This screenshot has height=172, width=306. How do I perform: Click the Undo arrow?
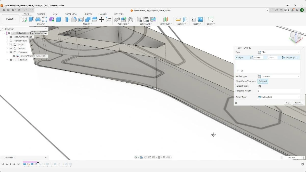point(23,10)
